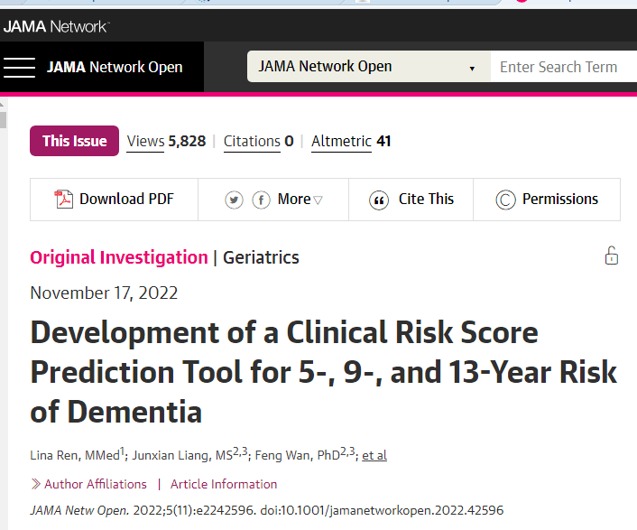Open the hamburger navigation menu
Image resolution: width=637 pixels, height=530 pixels.
tap(20, 67)
